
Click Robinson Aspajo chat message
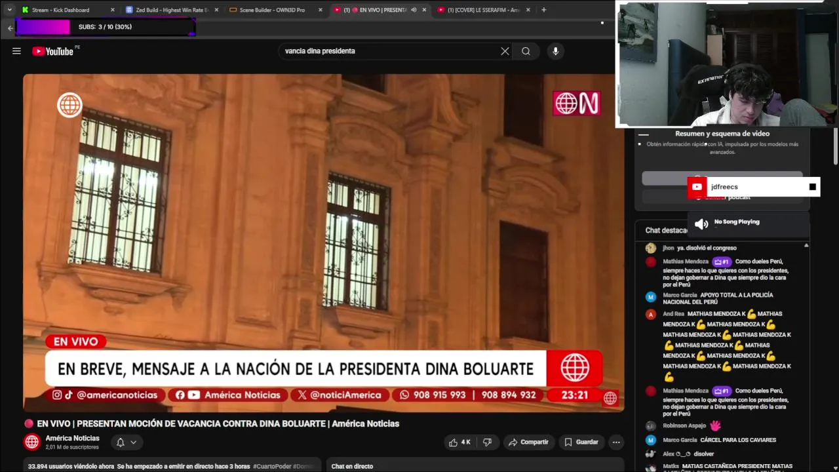[692, 425]
